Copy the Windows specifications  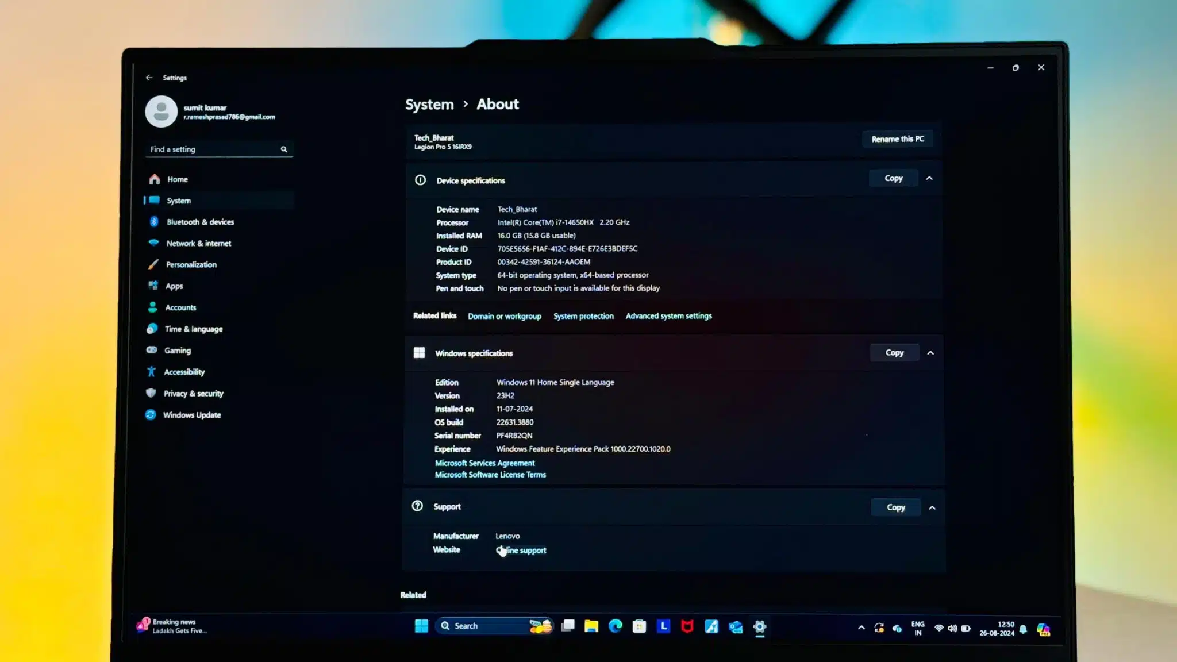pos(894,352)
